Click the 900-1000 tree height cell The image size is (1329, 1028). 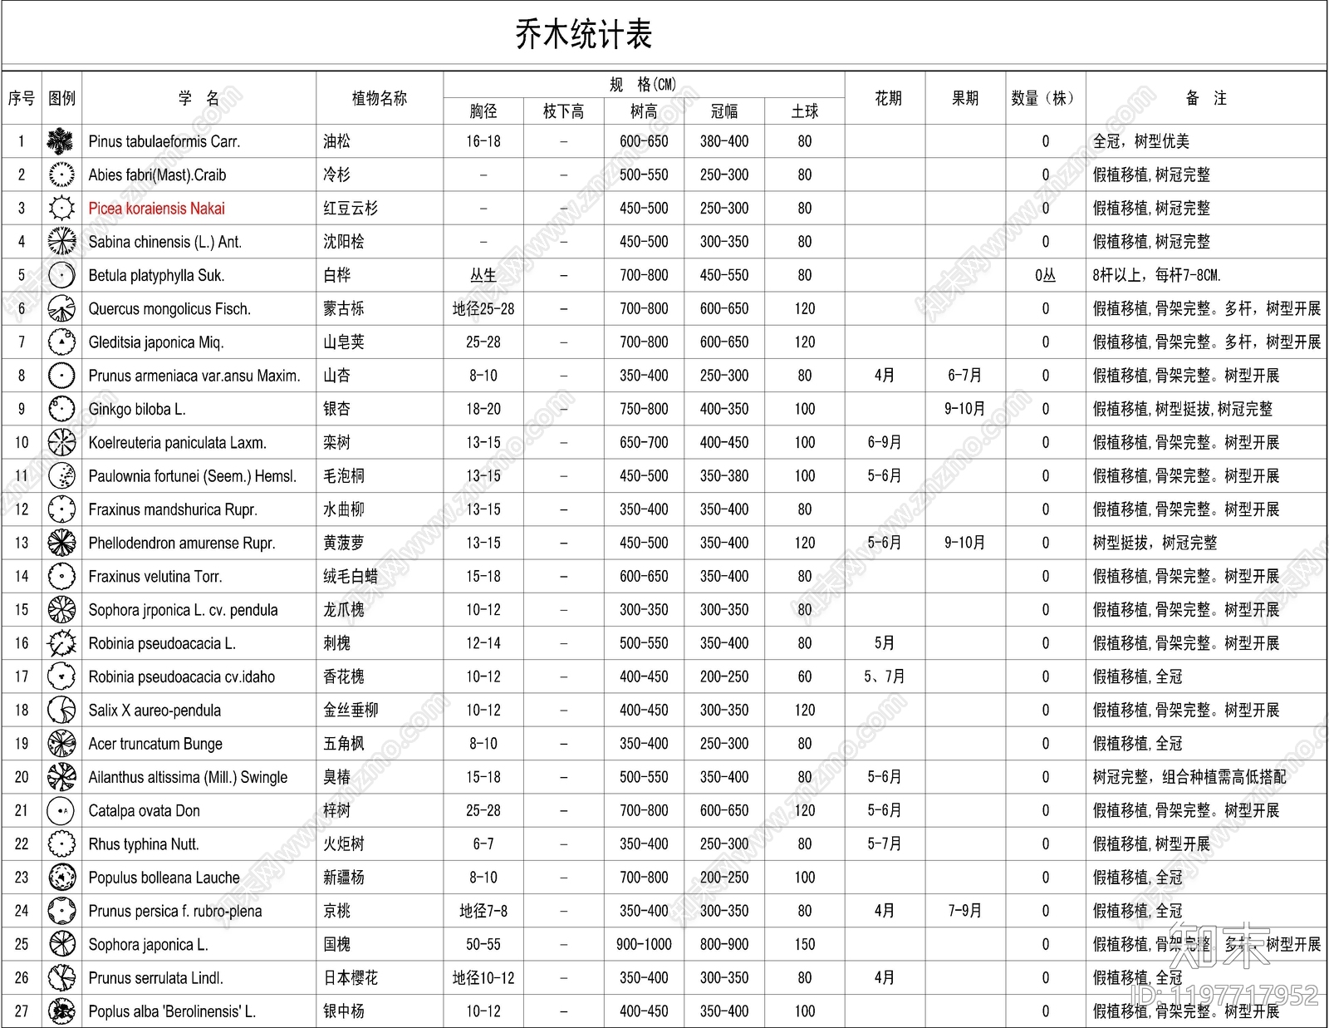644,944
